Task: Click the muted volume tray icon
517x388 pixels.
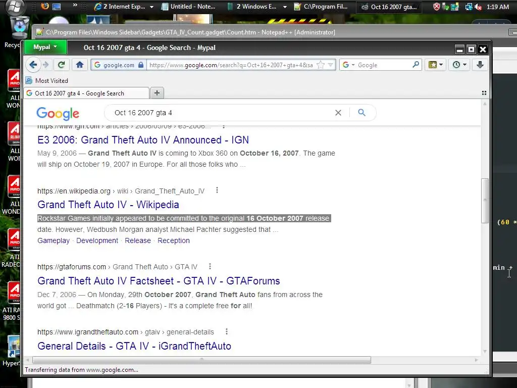Action: pos(478,7)
